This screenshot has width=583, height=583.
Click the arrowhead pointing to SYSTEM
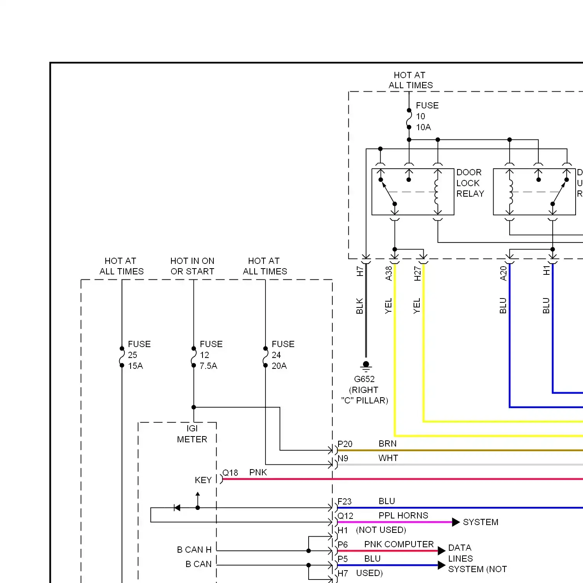456,522
